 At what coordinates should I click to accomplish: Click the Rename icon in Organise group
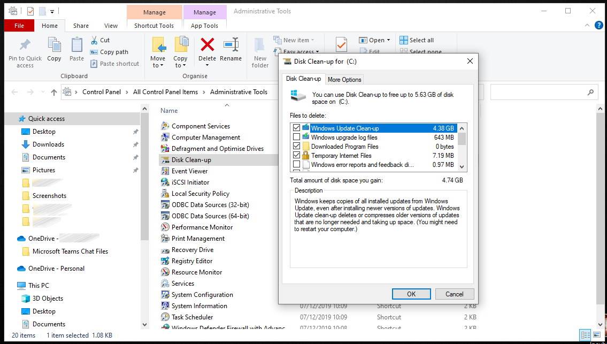coord(230,44)
